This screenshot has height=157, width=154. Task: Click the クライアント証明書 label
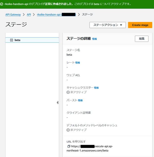tap(79, 113)
